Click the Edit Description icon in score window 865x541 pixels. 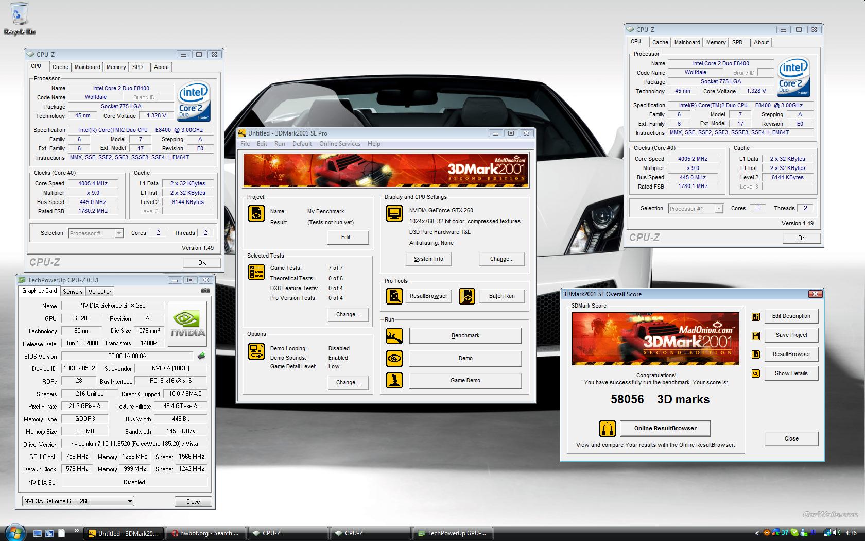pos(756,316)
